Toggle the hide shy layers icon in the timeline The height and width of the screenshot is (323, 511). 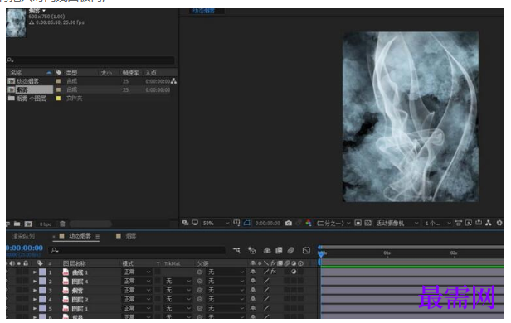(267, 250)
